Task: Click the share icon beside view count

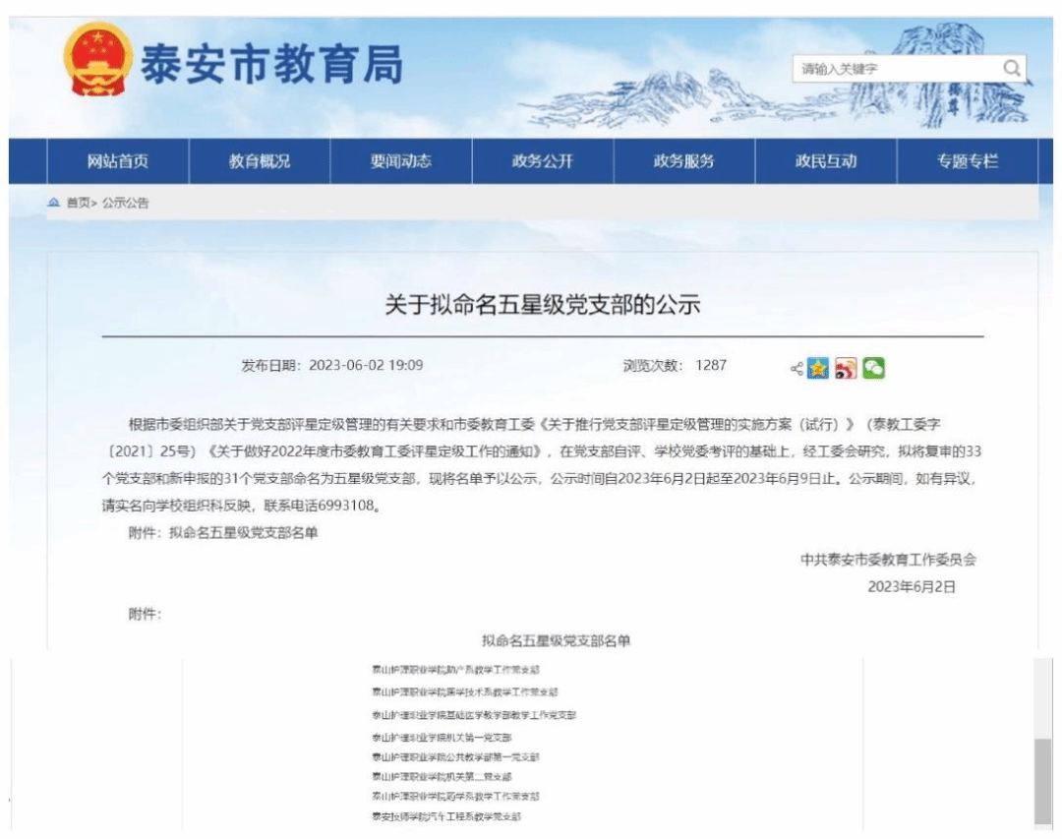Action: click(x=796, y=369)
